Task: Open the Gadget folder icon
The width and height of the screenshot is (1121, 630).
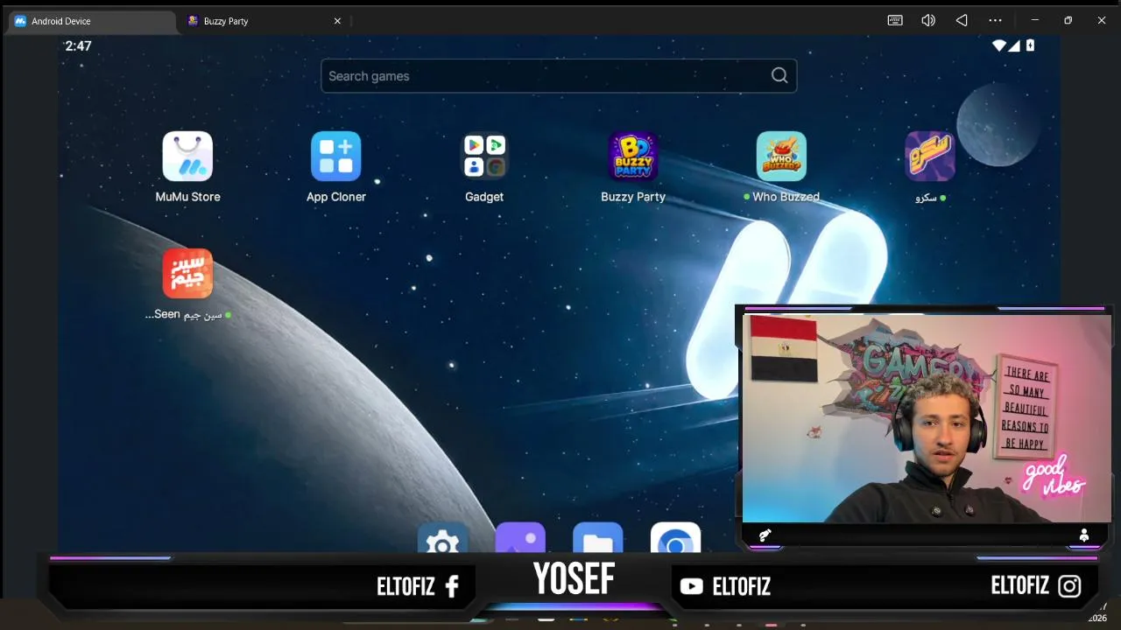Action: [484, 157]
